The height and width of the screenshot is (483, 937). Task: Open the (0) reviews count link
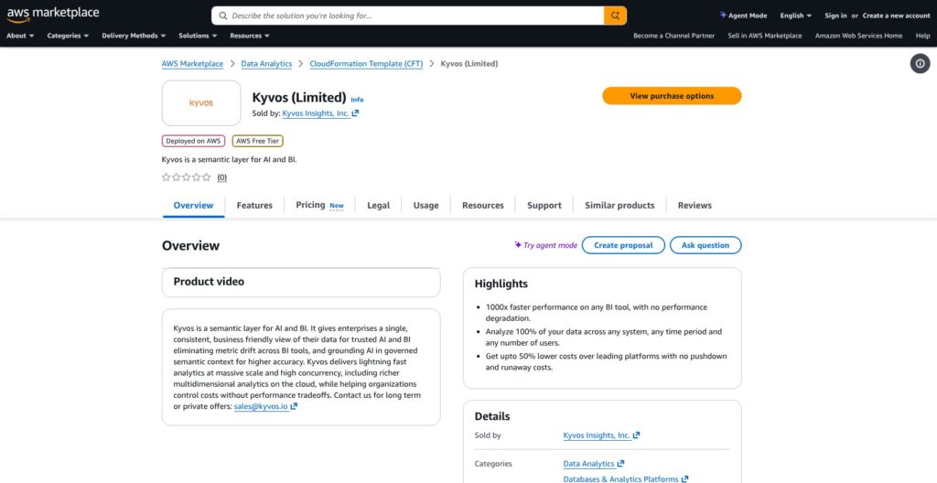coord(221,177)
